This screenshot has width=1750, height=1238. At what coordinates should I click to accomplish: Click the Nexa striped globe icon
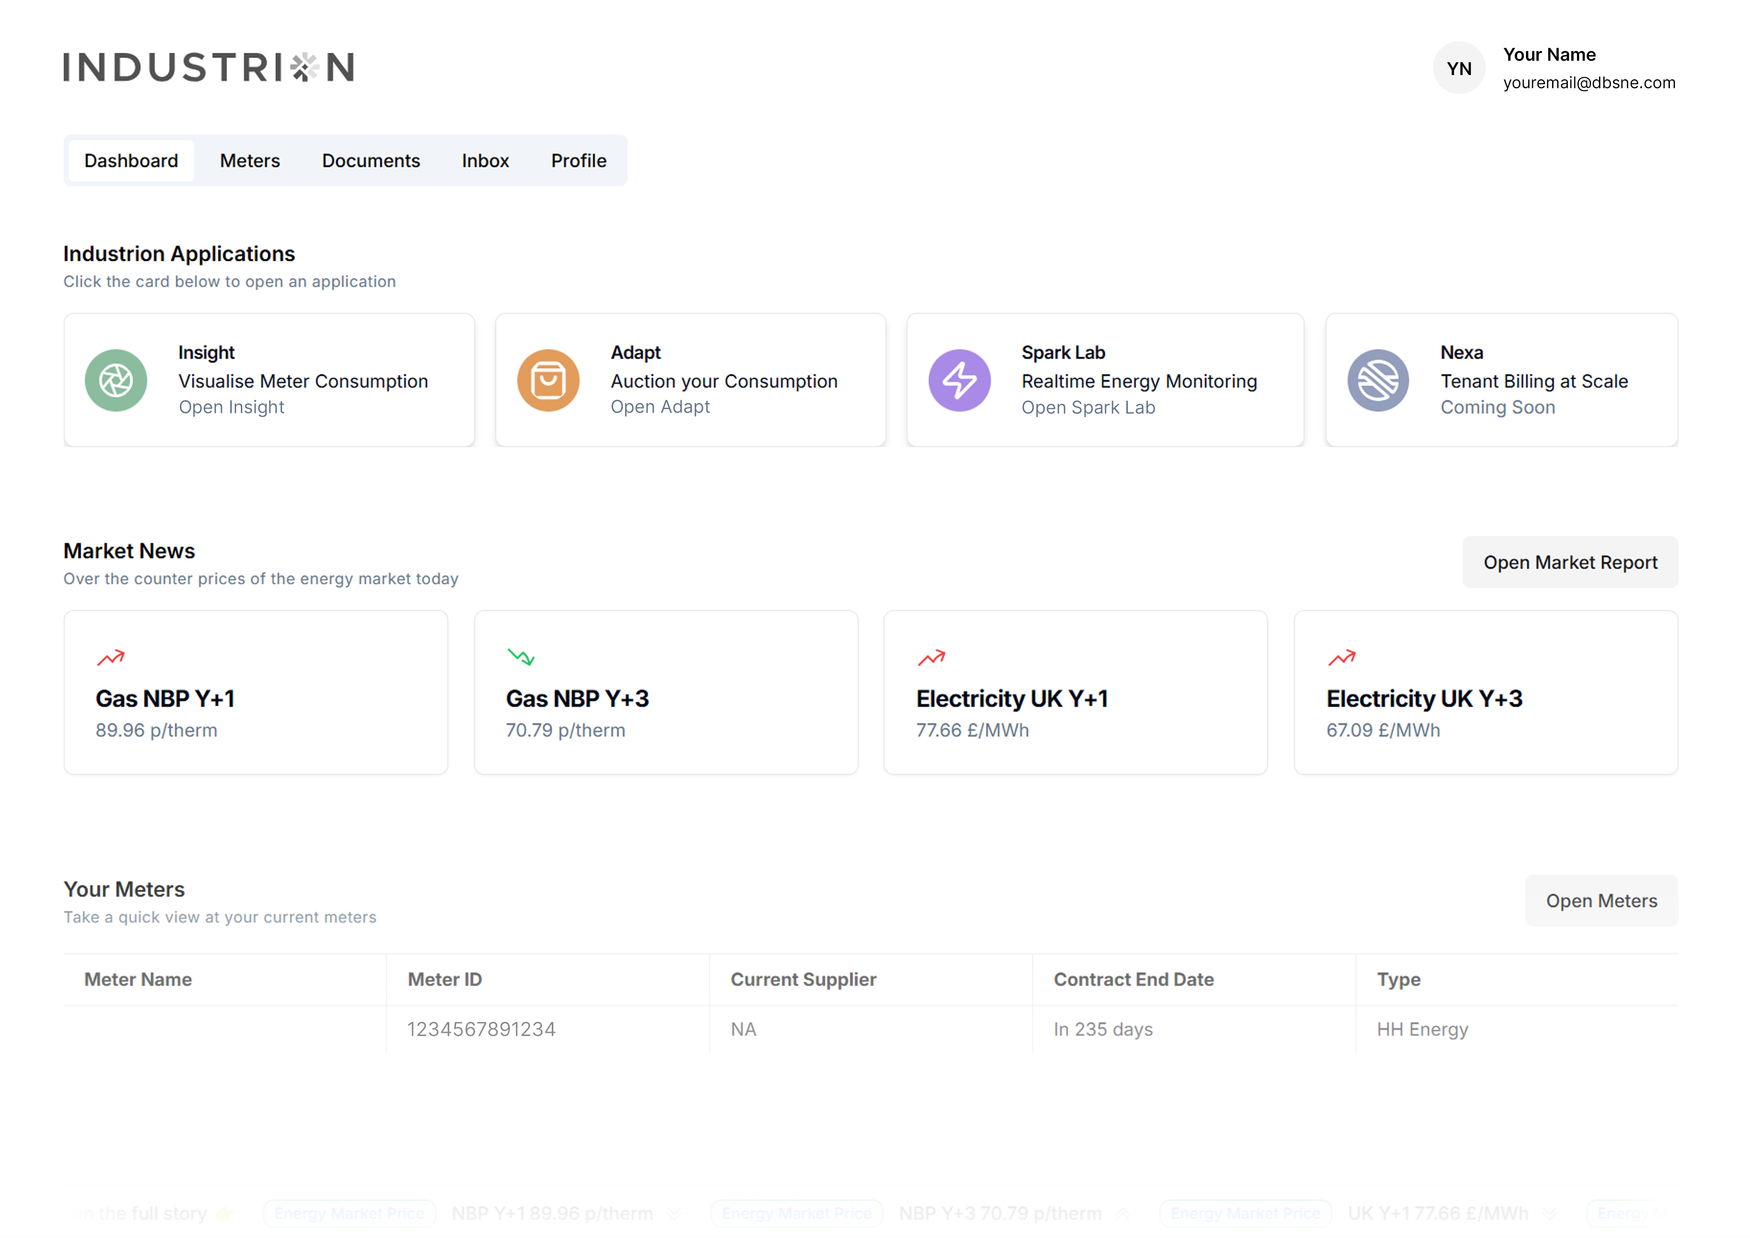coord(1377,380)
